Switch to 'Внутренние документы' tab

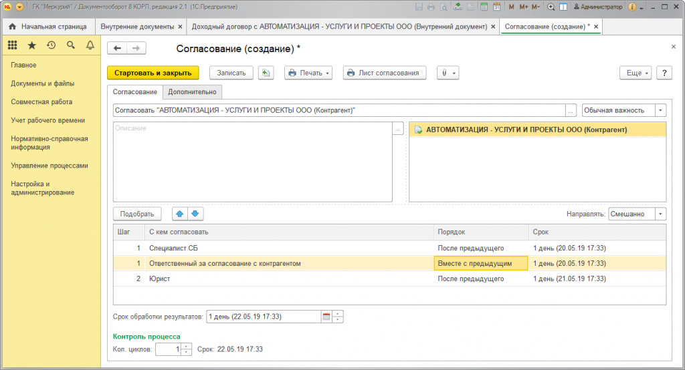point(137,27)
